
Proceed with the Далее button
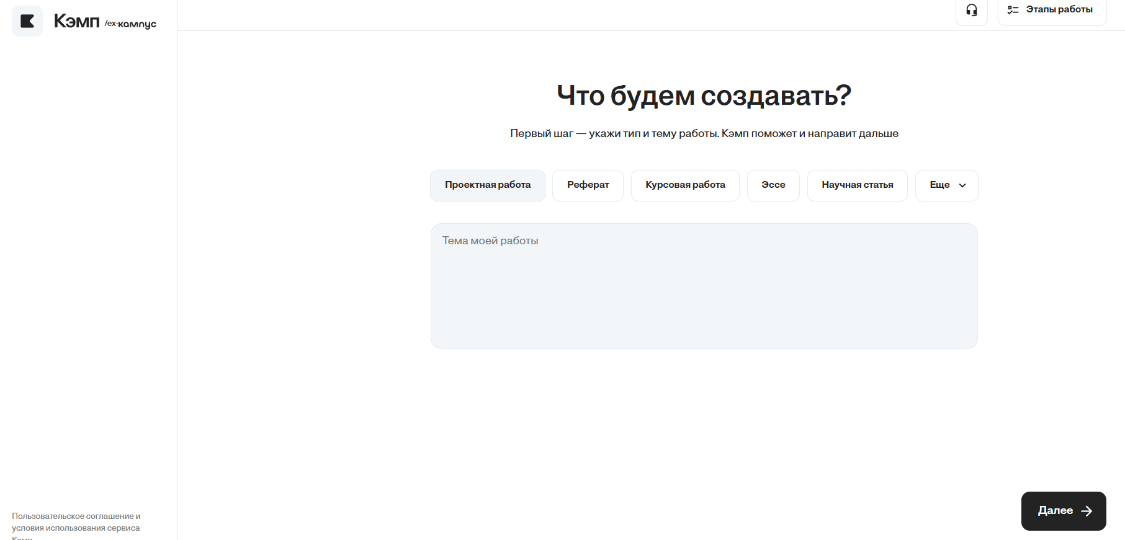pyautogui.click(x=1064, y=511)
